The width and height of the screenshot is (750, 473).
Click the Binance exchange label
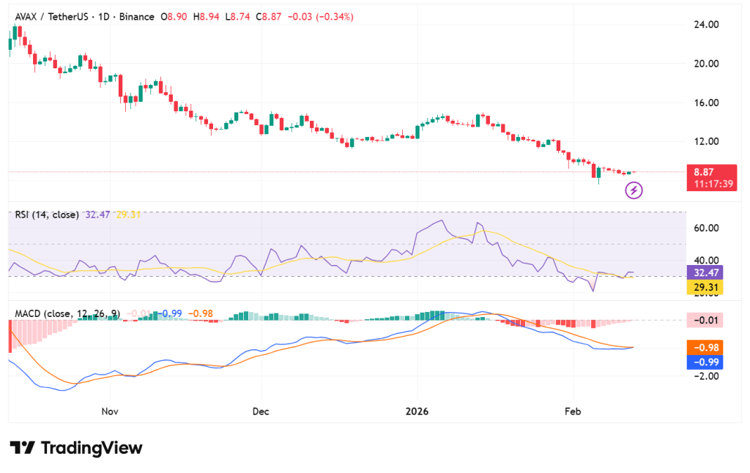pyautogui.click(x=137, y=17)
